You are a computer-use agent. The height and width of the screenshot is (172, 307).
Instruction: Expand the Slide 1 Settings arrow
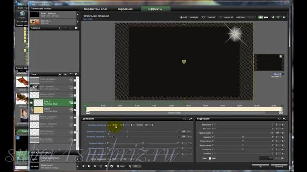pyautogui.click(x=78, y=15)
